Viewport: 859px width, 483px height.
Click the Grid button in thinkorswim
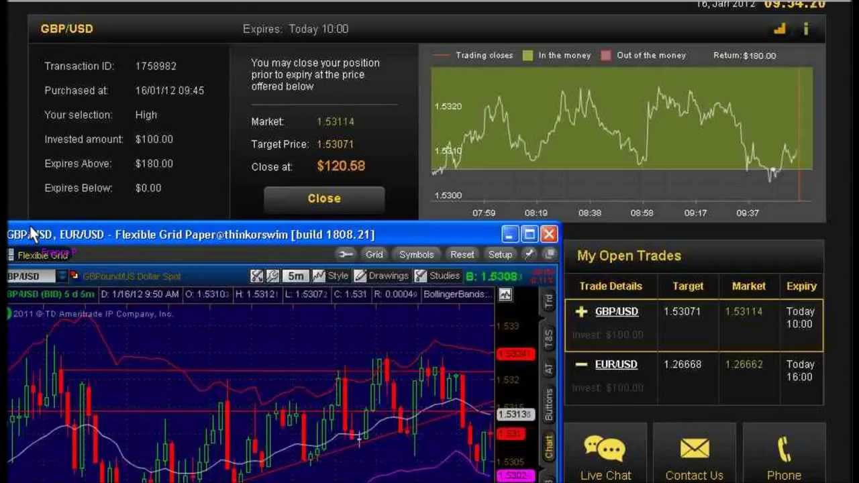coord(374,254)
